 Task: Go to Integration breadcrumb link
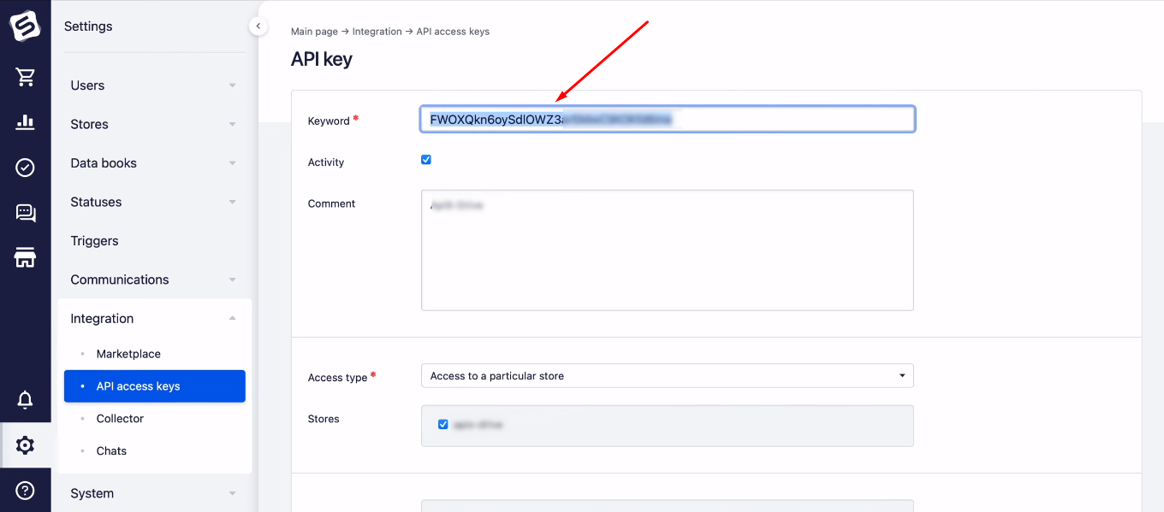(377, 32)
